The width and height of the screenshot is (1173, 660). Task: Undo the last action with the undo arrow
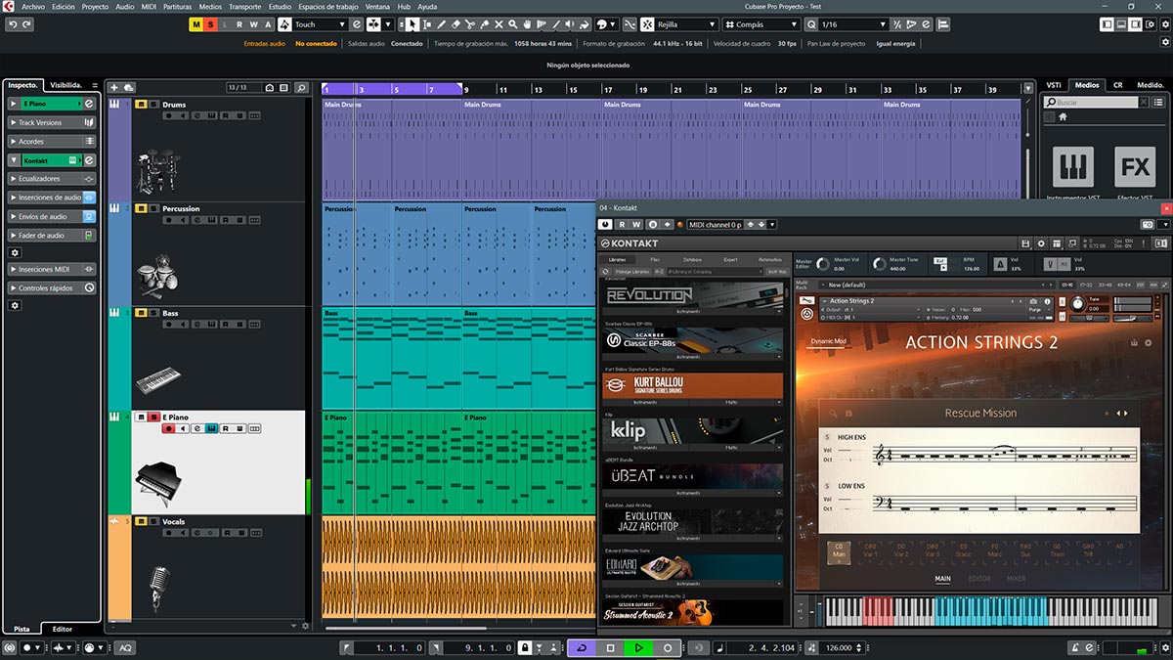tap(13, 24)
